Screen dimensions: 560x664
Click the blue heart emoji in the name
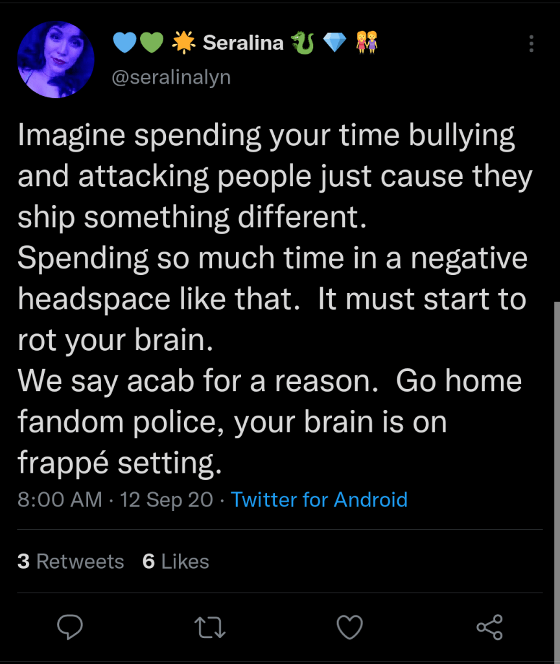pyautogui.click(x=124, y=43)
